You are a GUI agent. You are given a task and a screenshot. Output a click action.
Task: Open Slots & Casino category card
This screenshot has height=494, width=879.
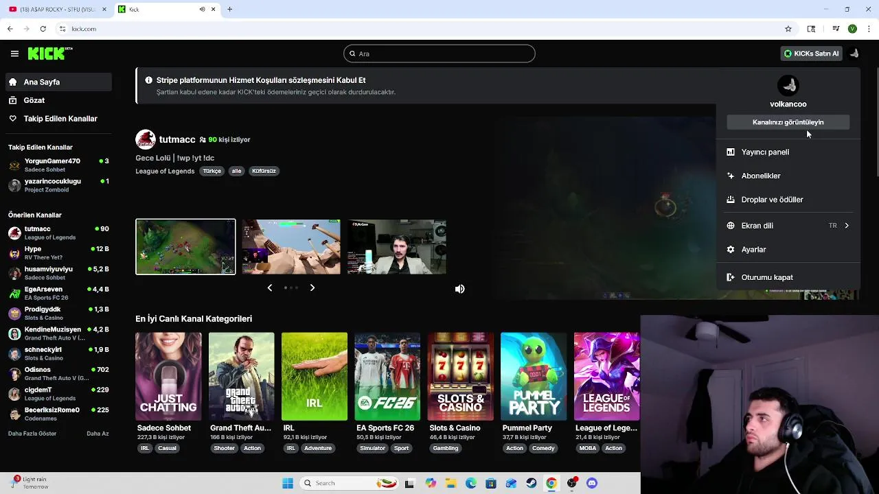(x=460, y=376)
